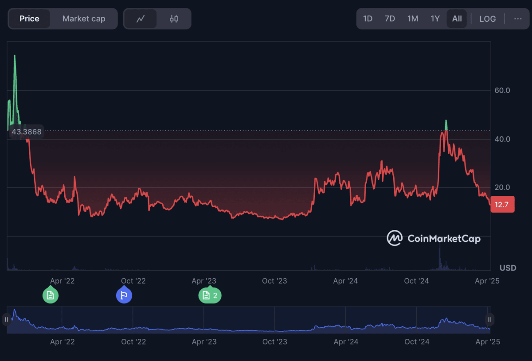Set the time range to 7D
Viewport: 532px width, 361px height.
point(390,19)
